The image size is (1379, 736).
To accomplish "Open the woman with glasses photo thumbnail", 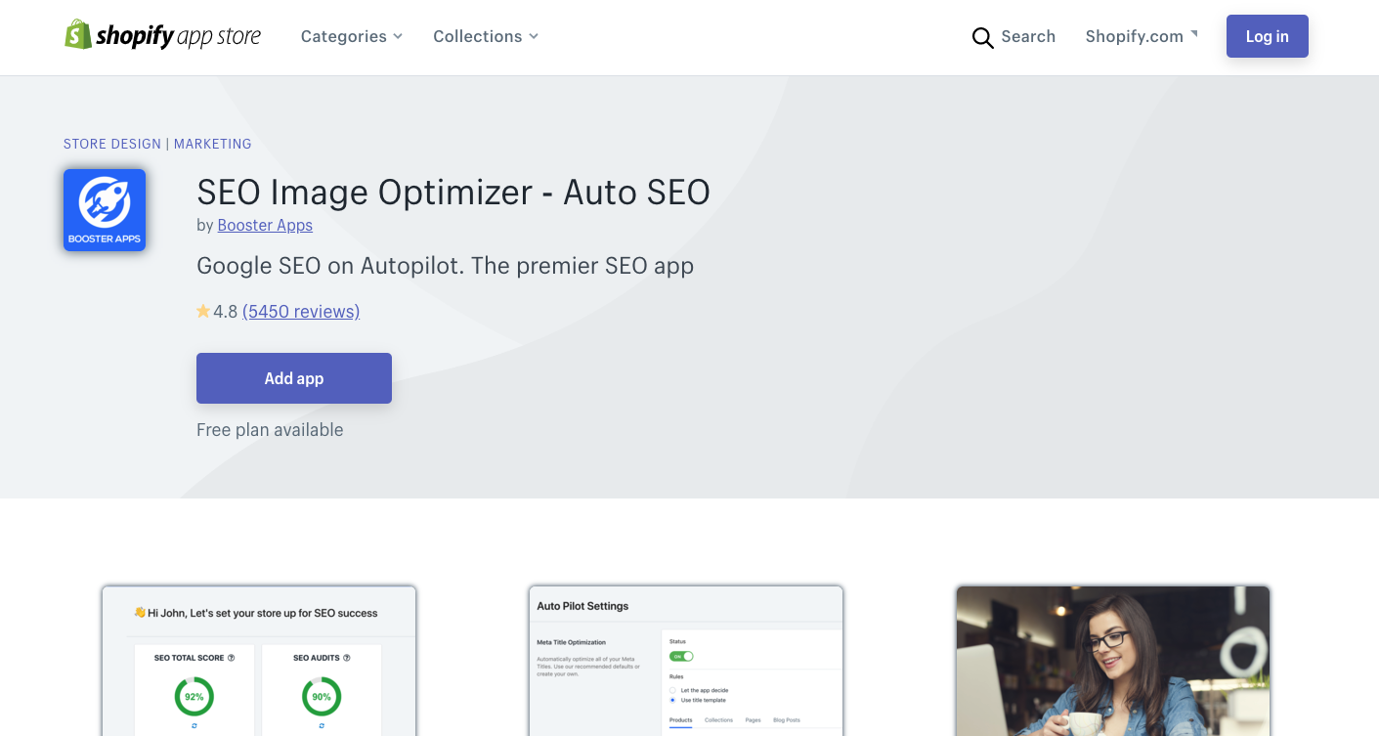I will [x=1113, y=661].
